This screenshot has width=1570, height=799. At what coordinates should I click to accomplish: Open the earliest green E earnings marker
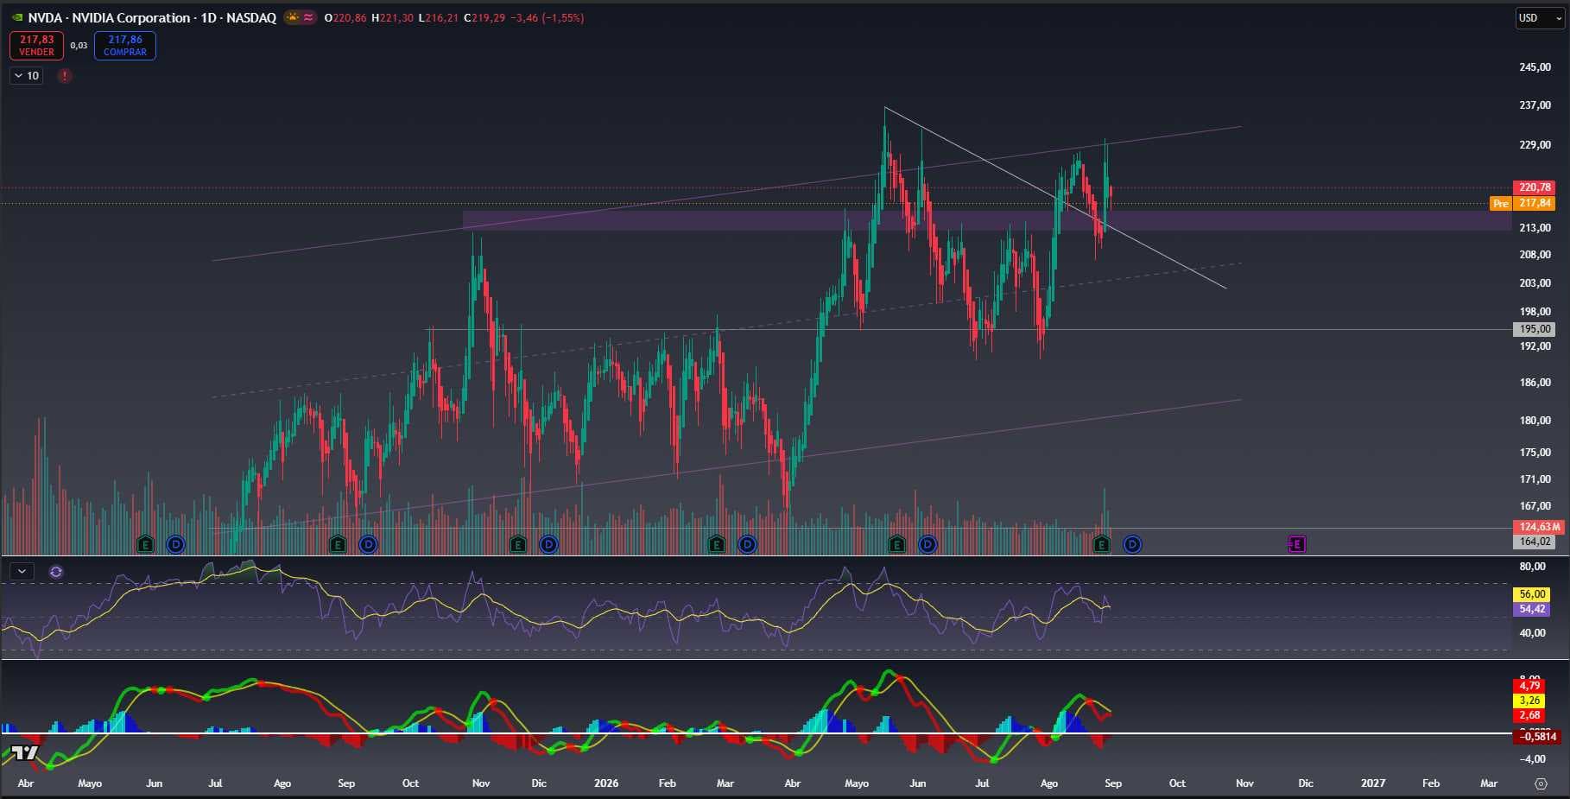145,544
